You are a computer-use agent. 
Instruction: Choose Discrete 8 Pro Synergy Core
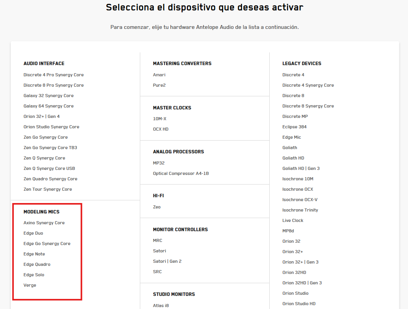54,85
